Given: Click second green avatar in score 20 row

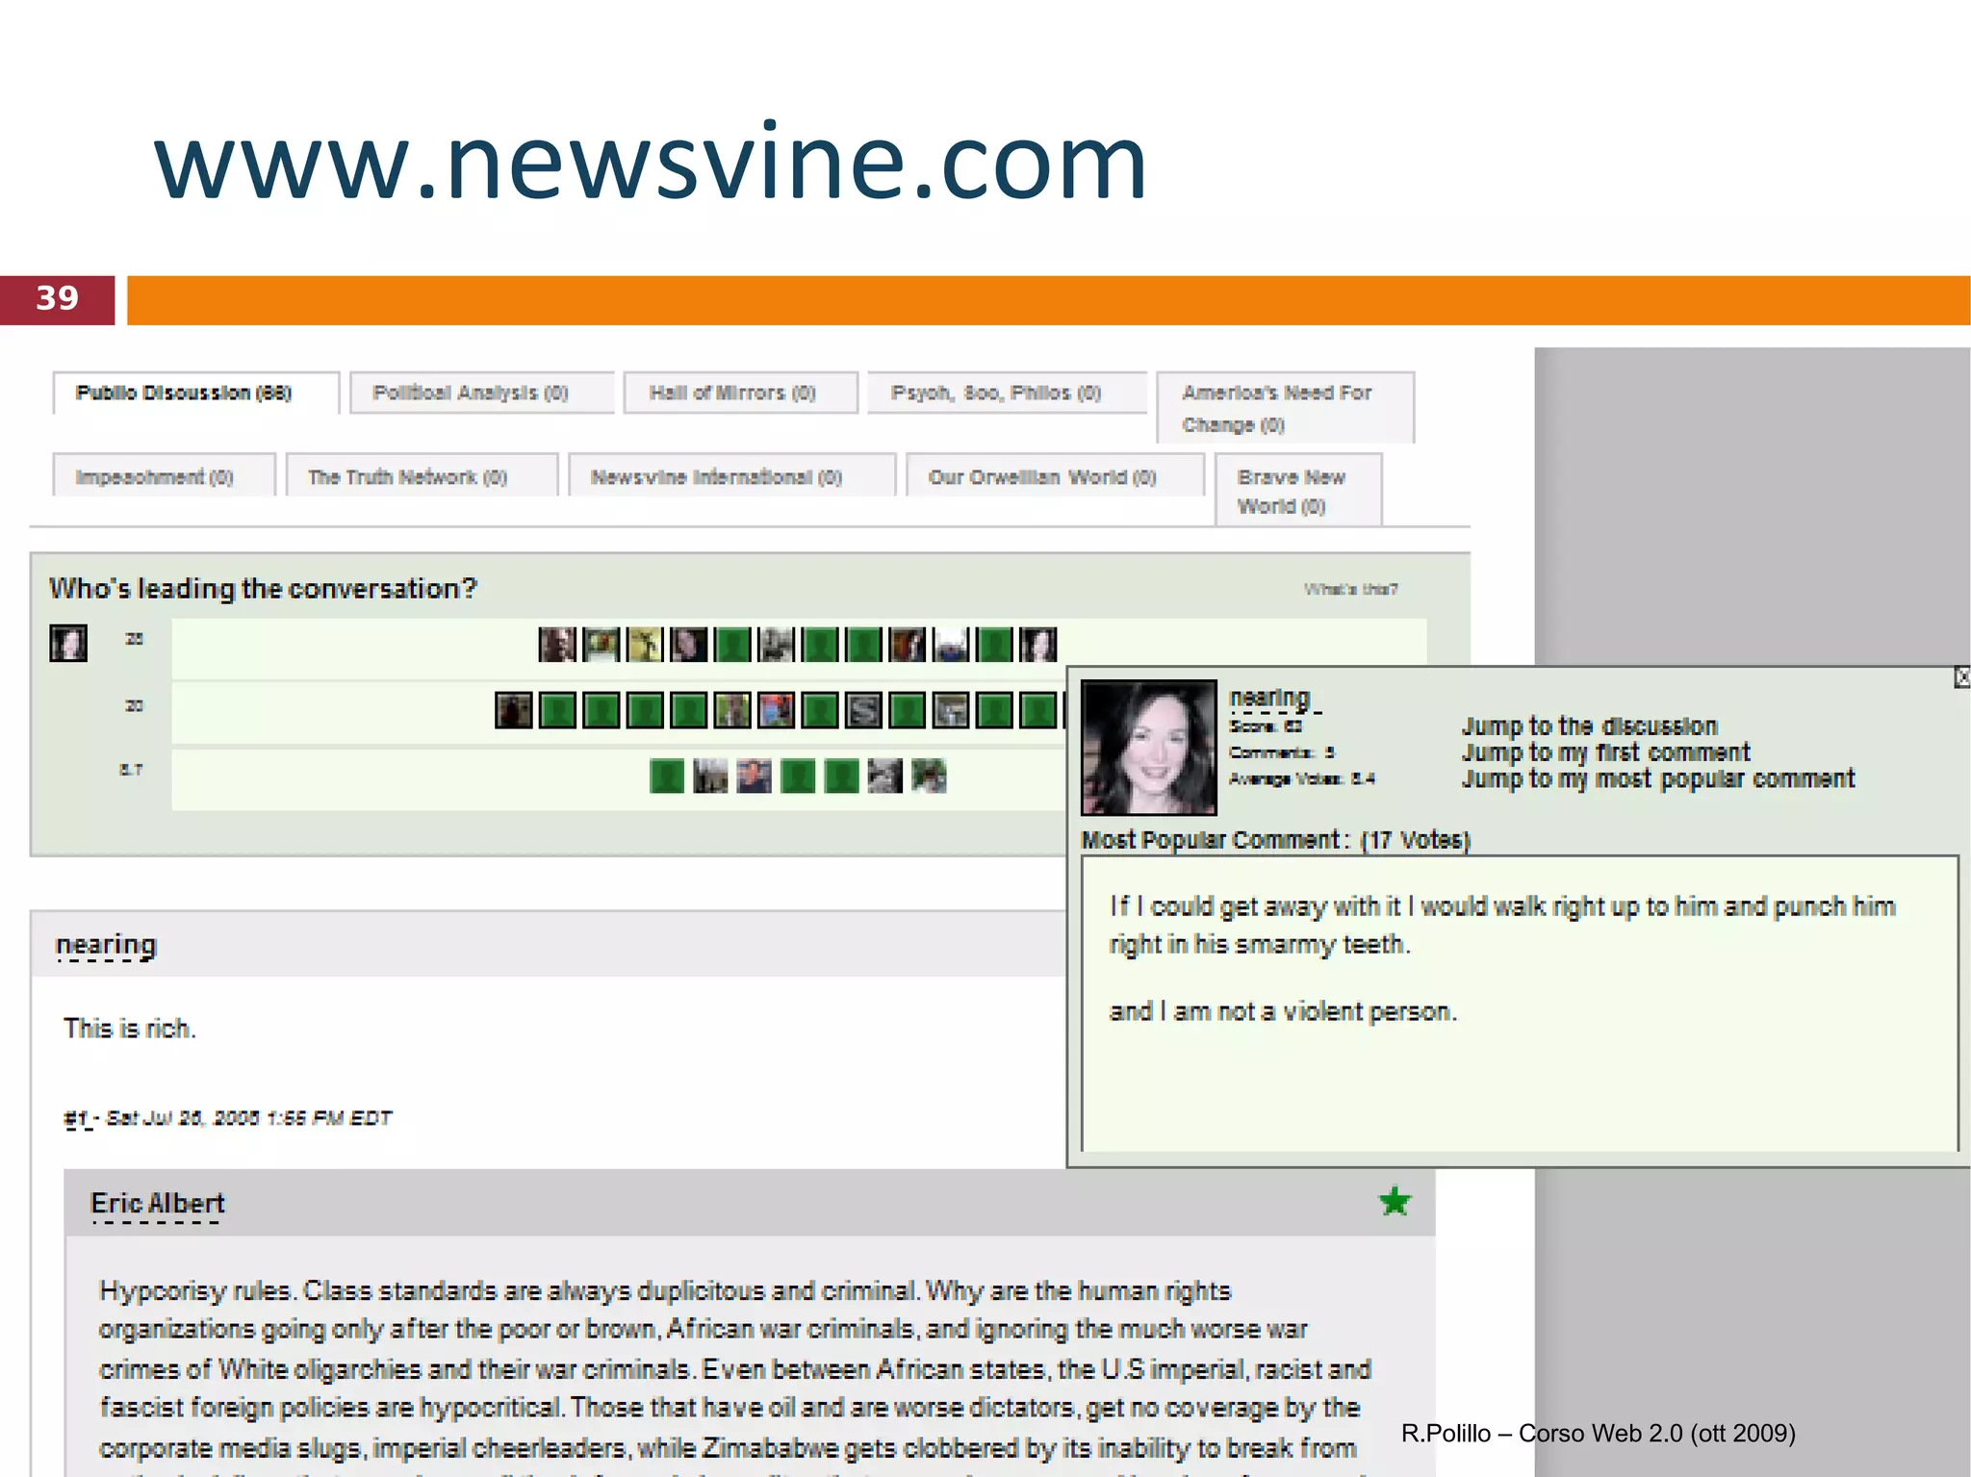Looking at the screenshot, I should (x=602, y=710).
